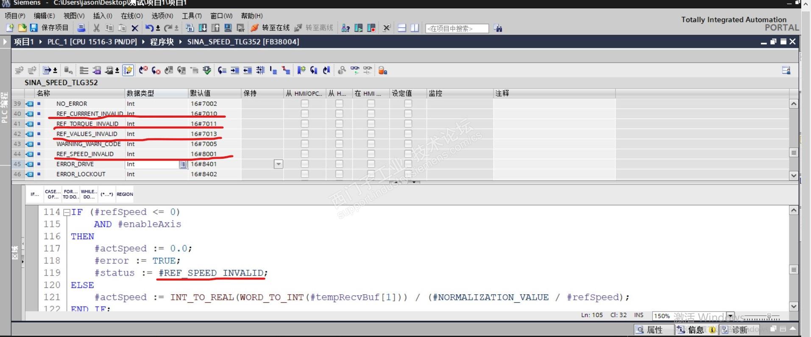Set a bookmark in the code editor
Screen dimensions: 811x337
[x=301, y=70]
